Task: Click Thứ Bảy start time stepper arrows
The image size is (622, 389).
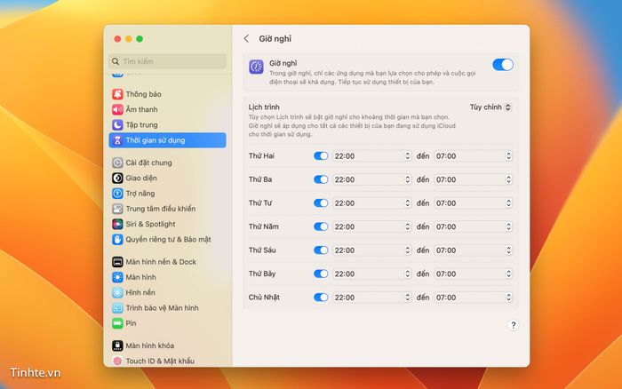Action: point(407,274)
